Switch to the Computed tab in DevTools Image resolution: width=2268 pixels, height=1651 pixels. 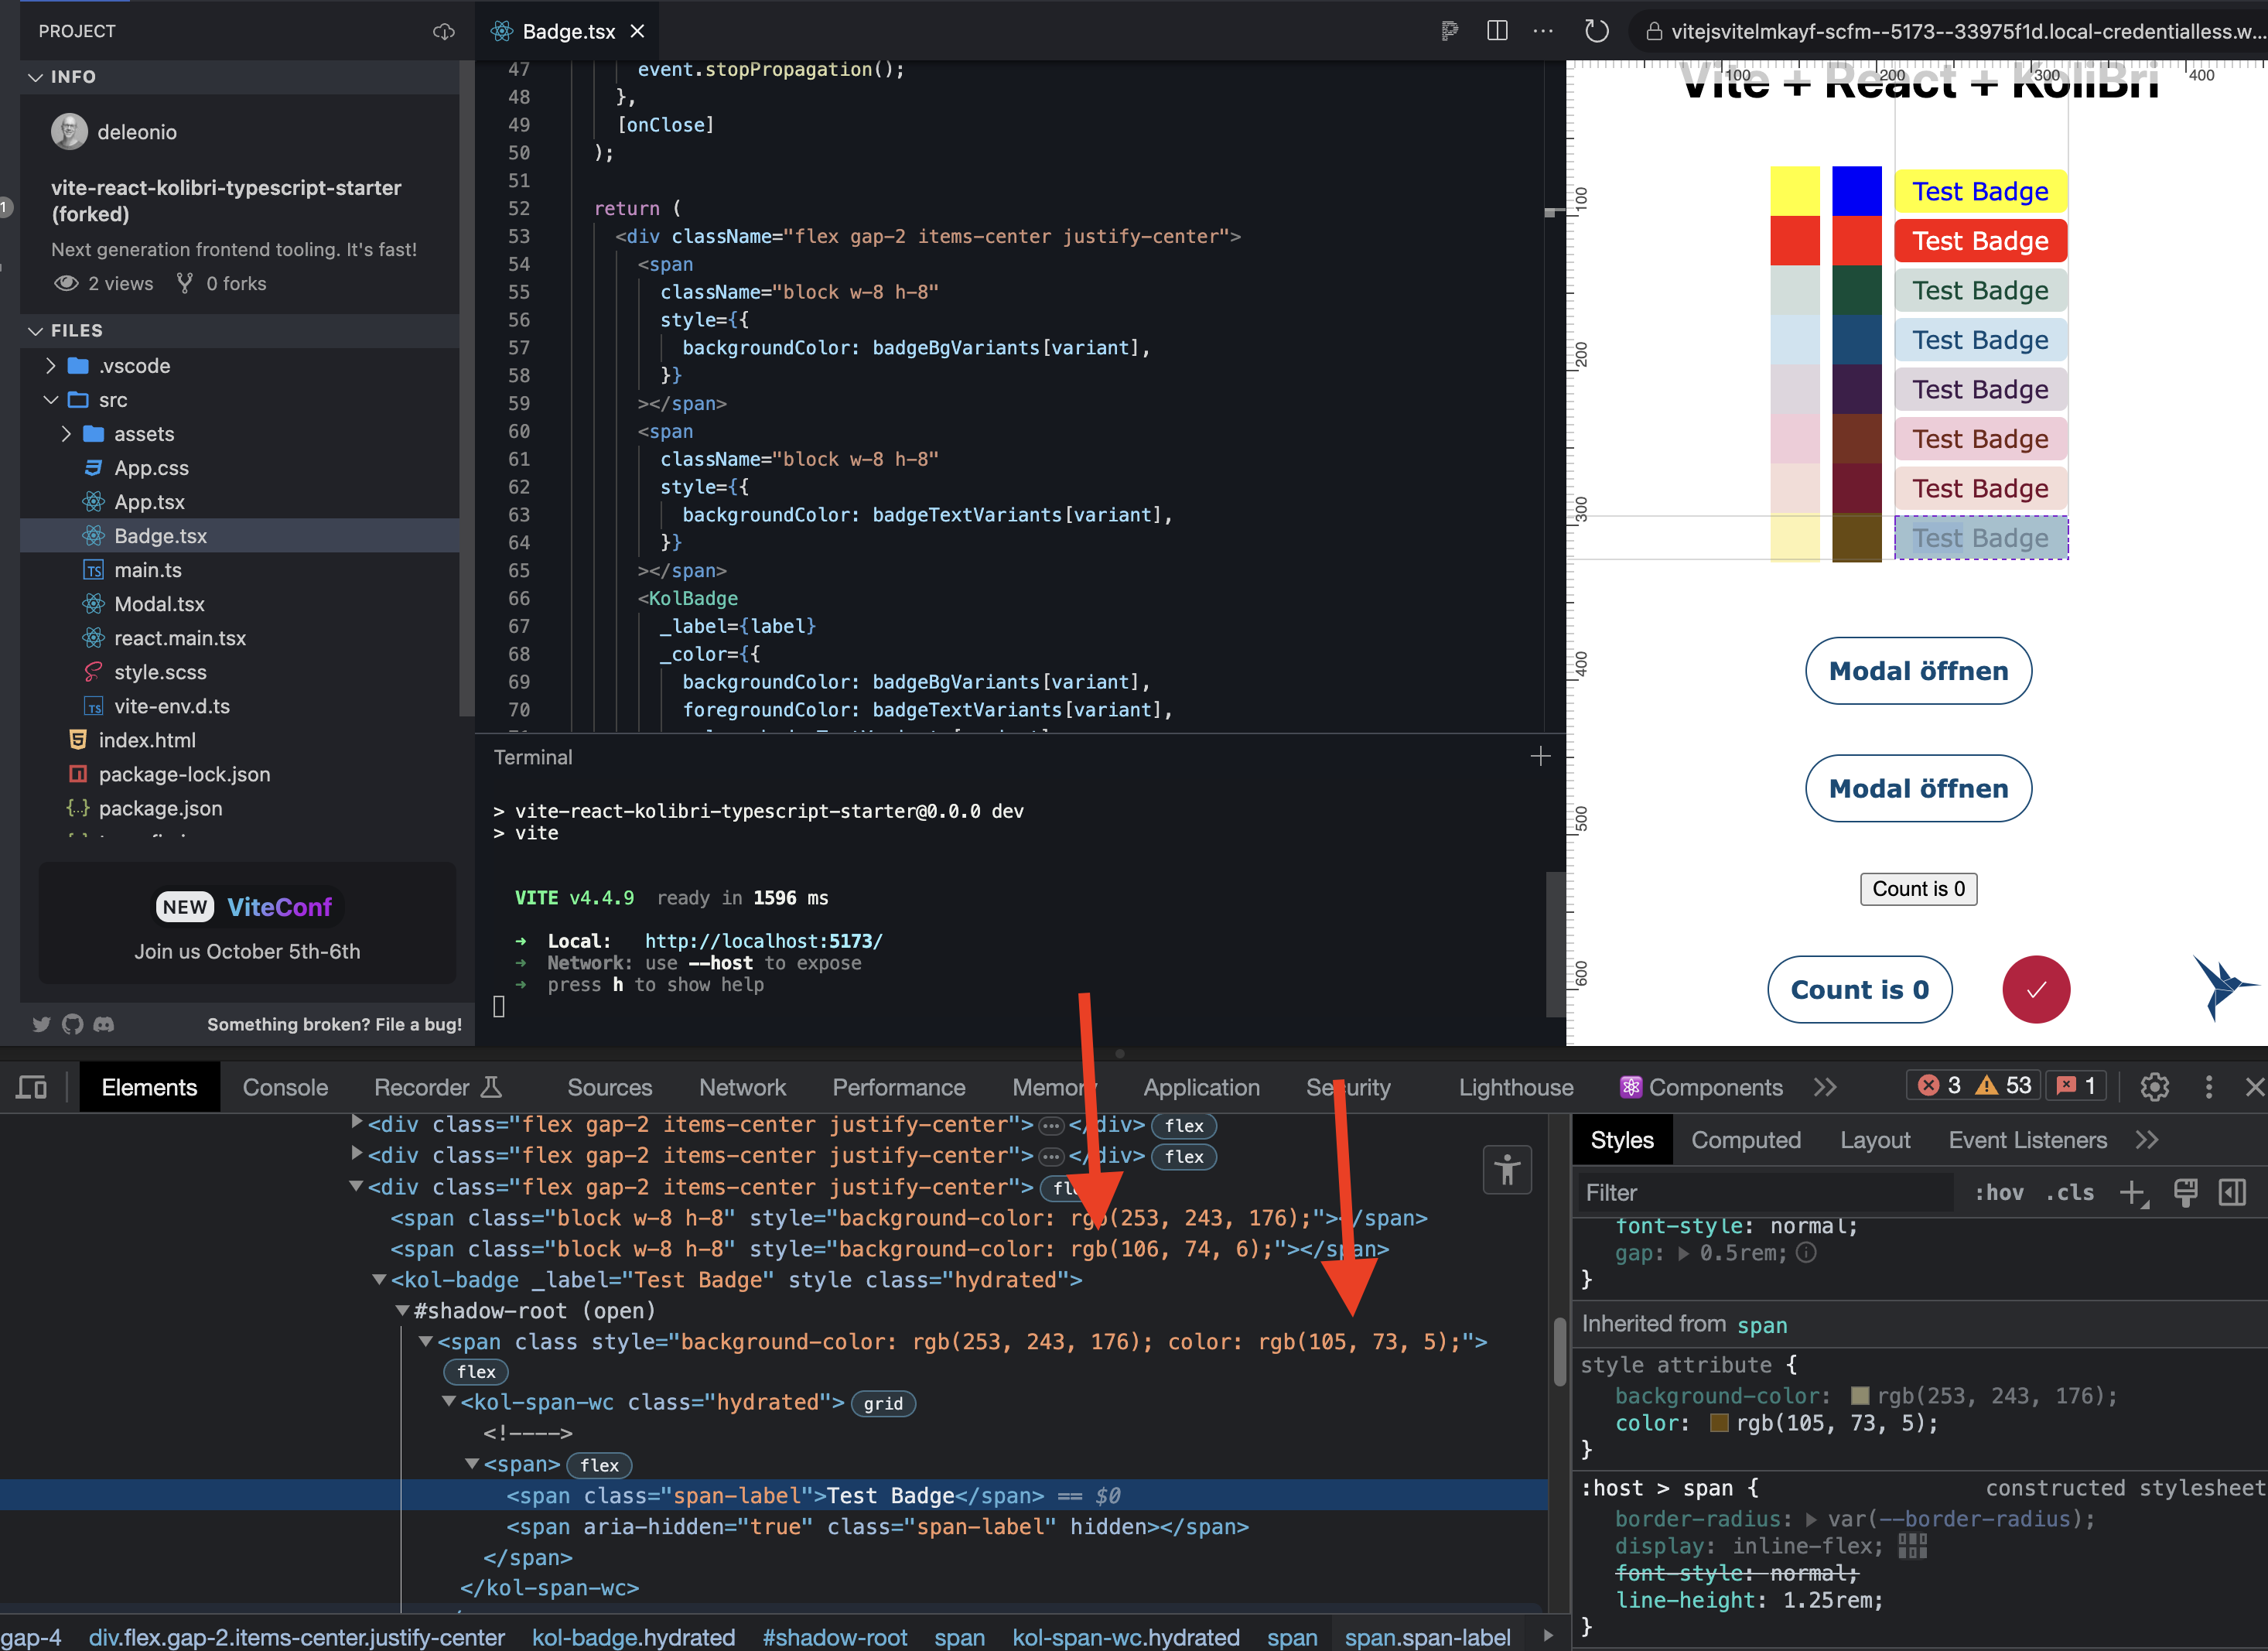click(1745, 1139)
